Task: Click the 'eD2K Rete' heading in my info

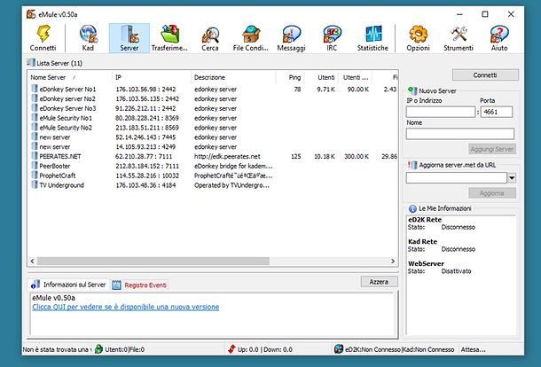Action: pos(425,219)
